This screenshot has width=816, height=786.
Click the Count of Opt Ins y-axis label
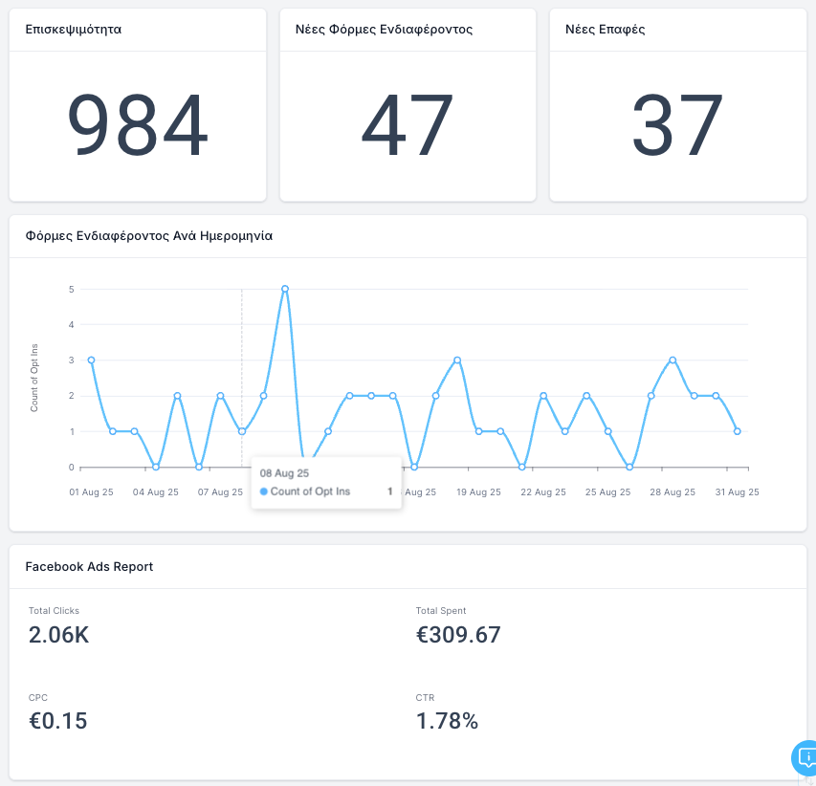pyautogui.click(x=34, y=377)
